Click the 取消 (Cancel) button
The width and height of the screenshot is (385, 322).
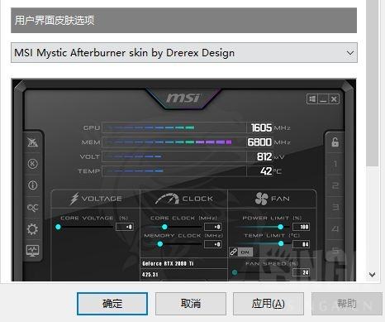(x=191, y=304)
